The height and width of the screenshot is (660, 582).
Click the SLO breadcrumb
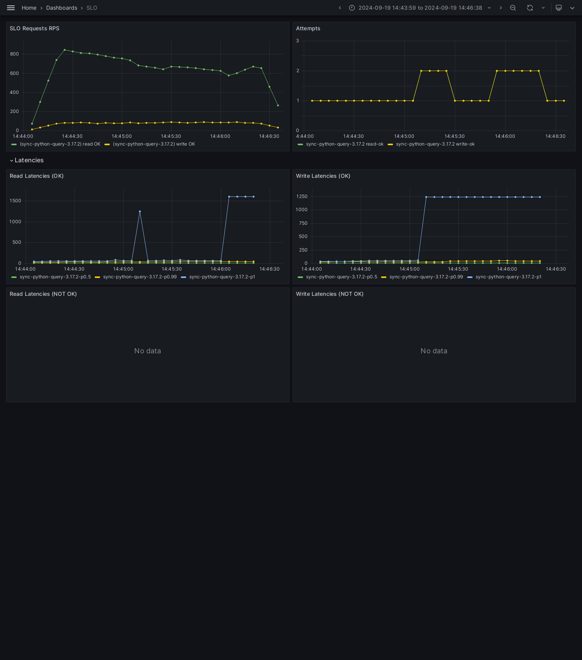[x=92, y=8]
